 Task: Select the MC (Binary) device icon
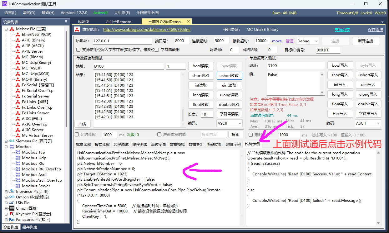pos(18,57)
